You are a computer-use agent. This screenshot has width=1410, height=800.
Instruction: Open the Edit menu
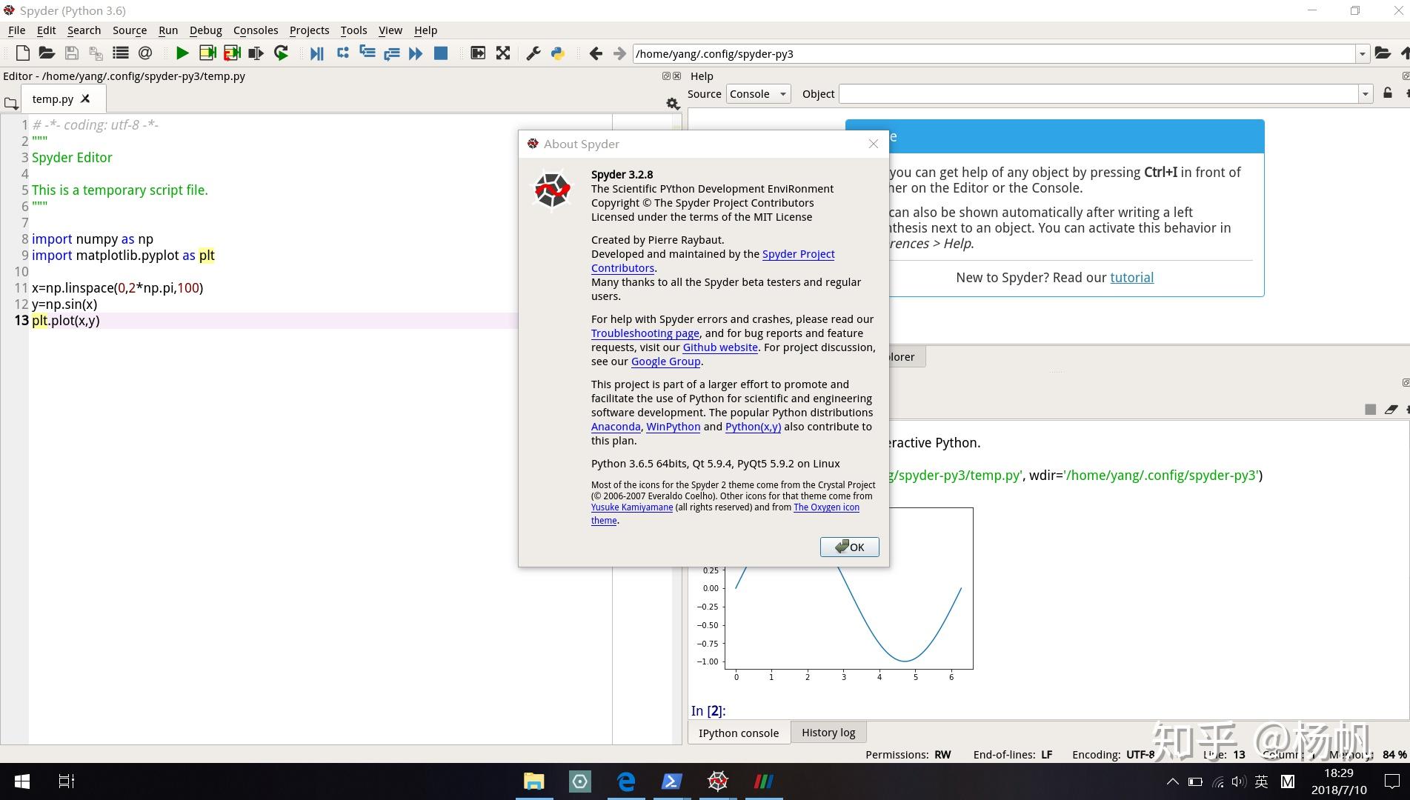point(46,30)
